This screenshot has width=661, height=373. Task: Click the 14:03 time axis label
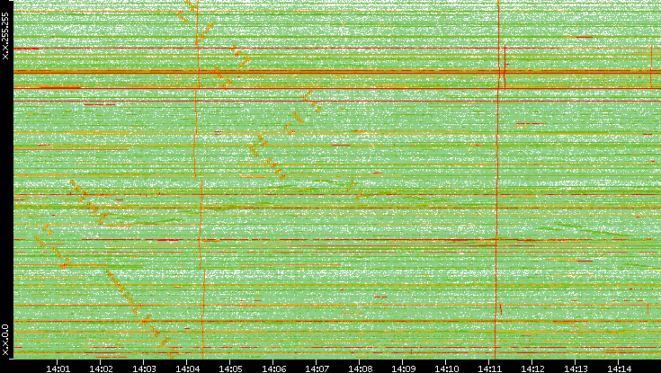[144, 369]
